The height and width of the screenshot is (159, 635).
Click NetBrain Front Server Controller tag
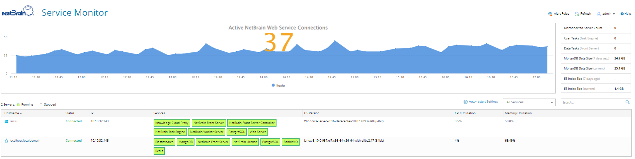click(x=252, y=123)
